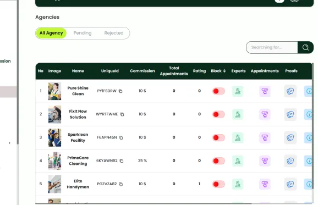Open proofs for Elite Handyman
Screen dimensions: 318x205
point(290,184)
